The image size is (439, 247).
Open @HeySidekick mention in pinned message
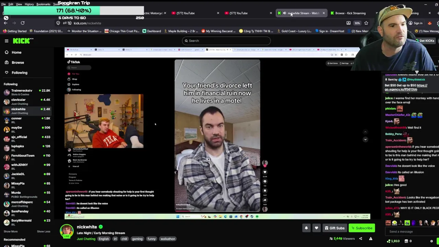[416, 80]
